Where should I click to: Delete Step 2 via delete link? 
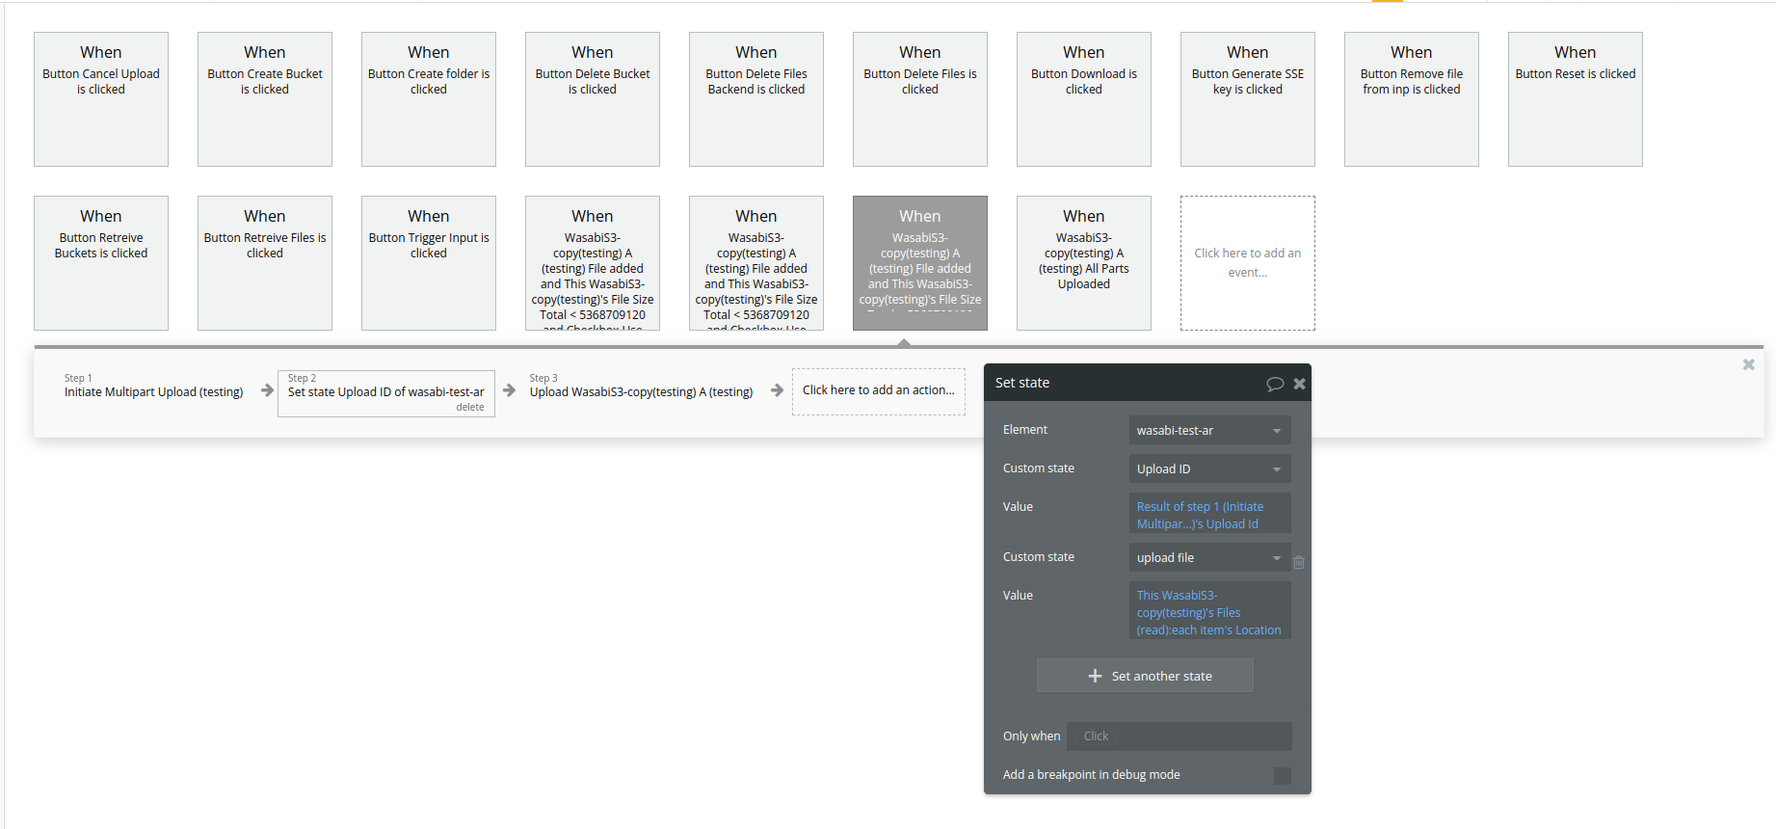click(470, 408)
